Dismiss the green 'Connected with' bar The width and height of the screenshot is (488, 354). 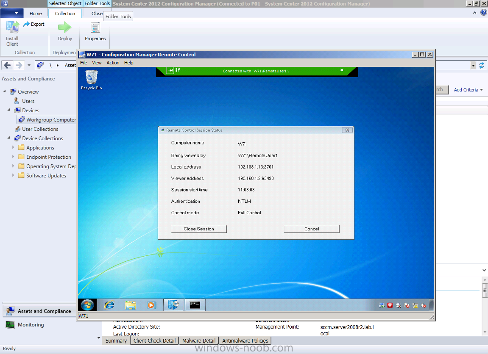pyautogui.click(x=342, y=70)
